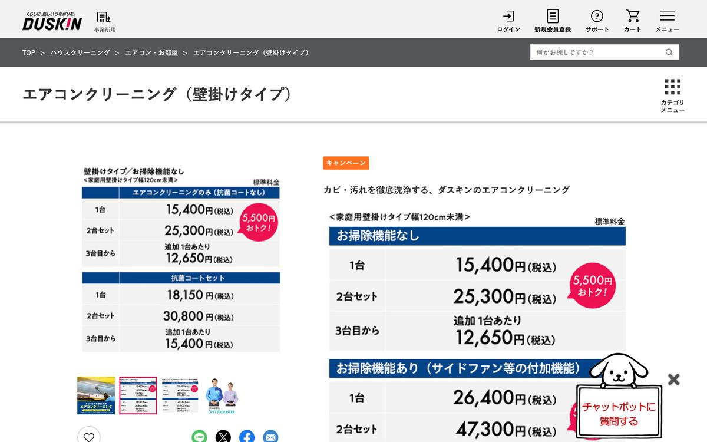
Task: Open ハウスクリーニング breadcrumb link
Action: pyautogui.click(x=80, y=52)
